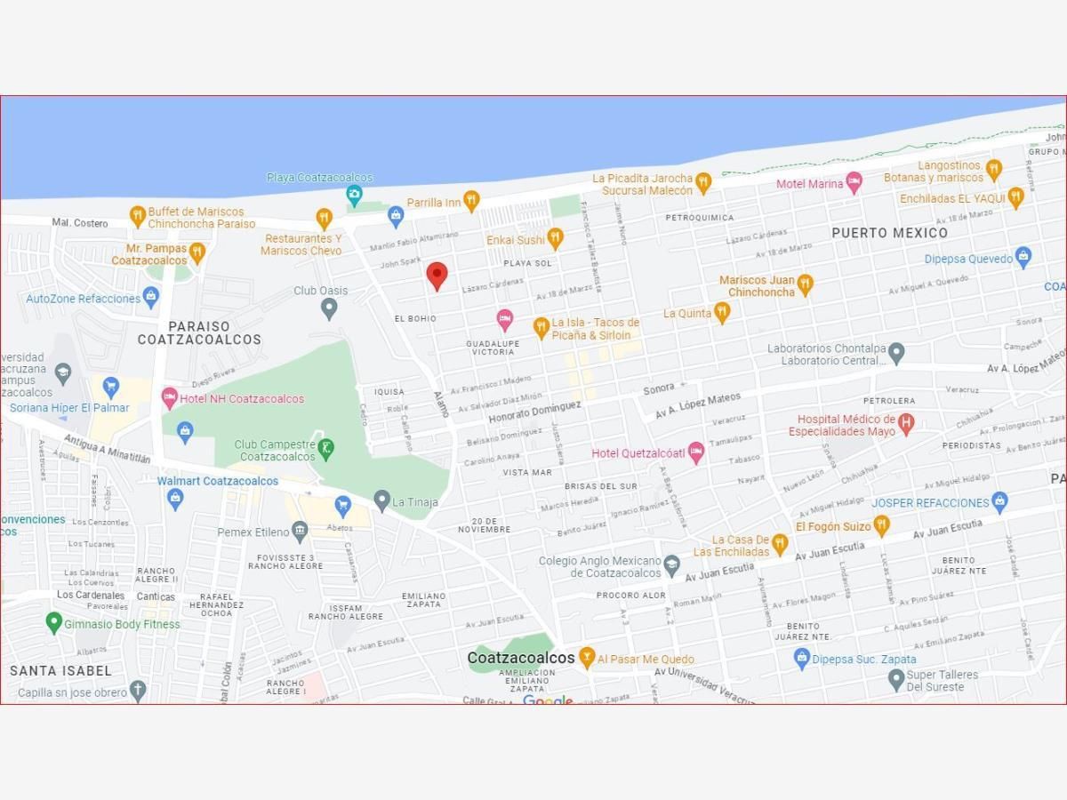Click the red location pin marker
Image resolution: width=1067 pixels, height=800 pixels.
point(437,276)
